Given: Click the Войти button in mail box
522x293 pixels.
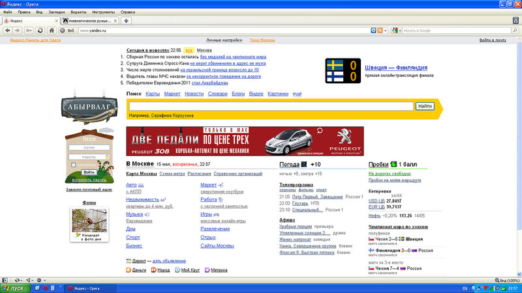Looking at the screenshot, I should coord(89,172).
